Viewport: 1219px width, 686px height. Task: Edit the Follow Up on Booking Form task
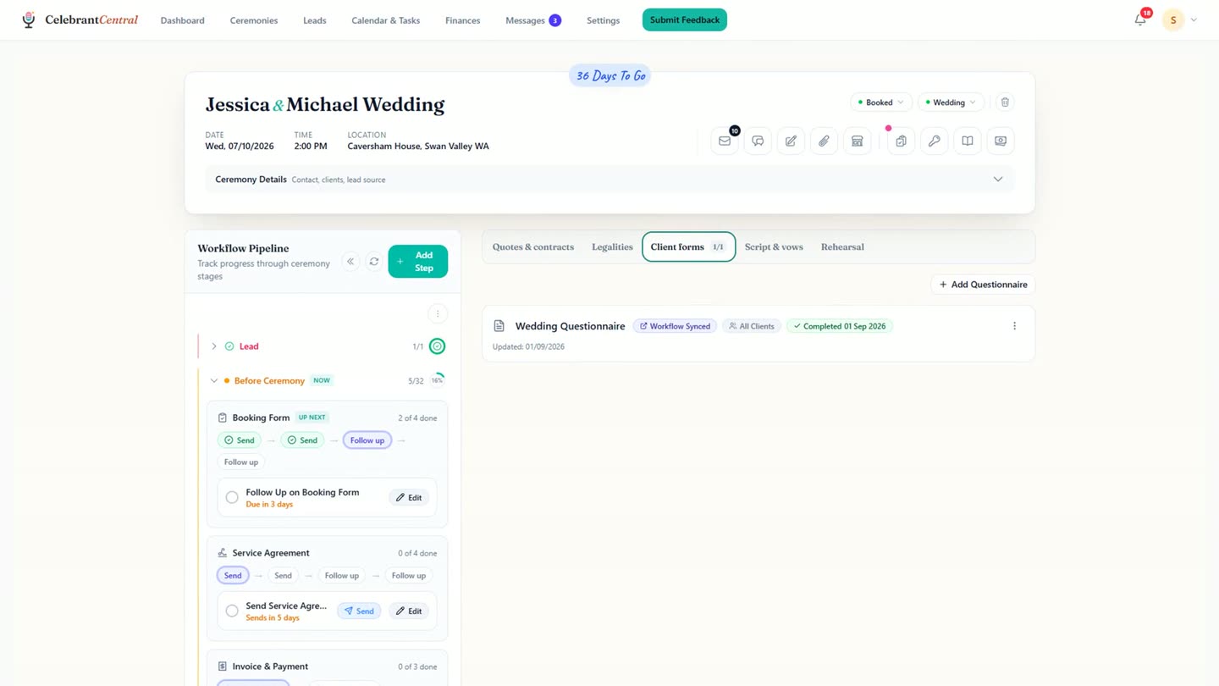pos(409,498)
